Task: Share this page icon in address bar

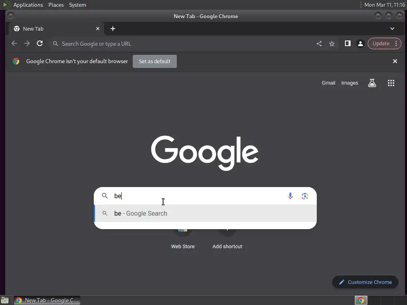Action: (319, 44)
